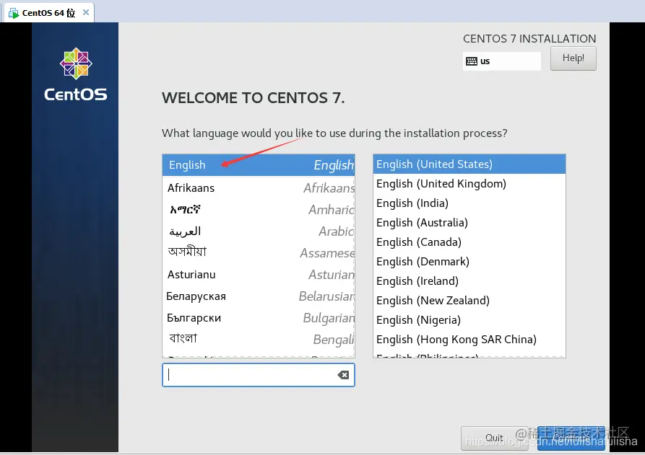The width and height of the screenshot is (645, 455).
Task: Select the Arabic language entry
Action: coord(259,231)
